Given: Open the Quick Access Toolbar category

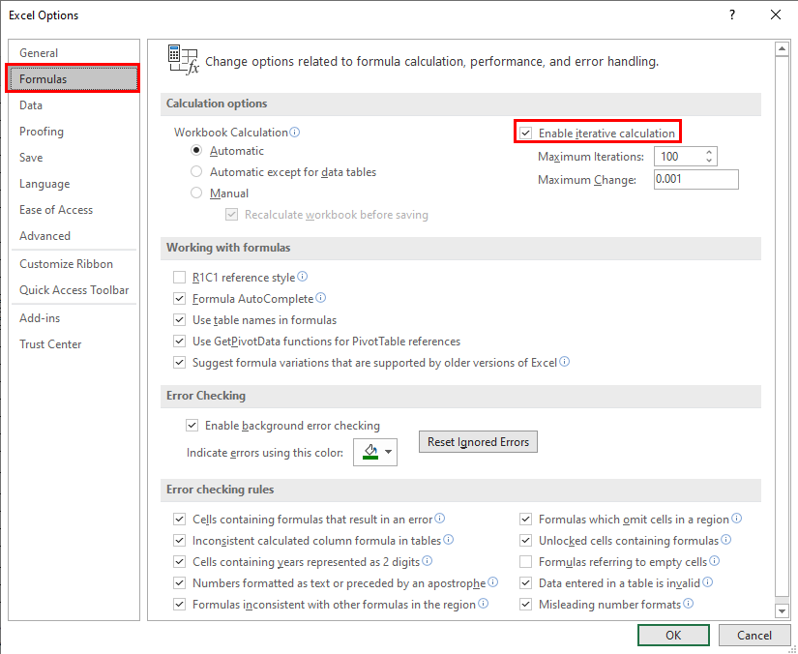Looking at the screenshot, I should pos(74,290).
